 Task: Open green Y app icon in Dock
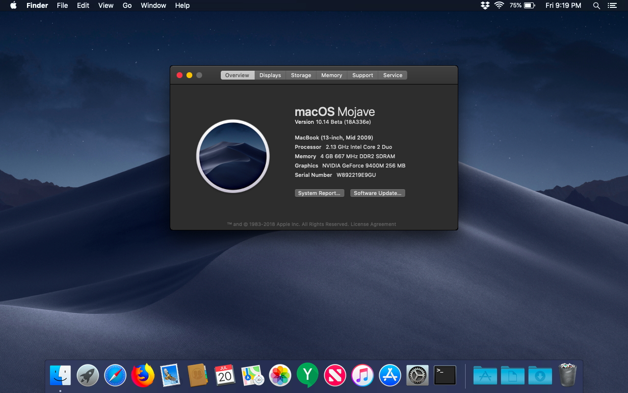pos(308,376)
